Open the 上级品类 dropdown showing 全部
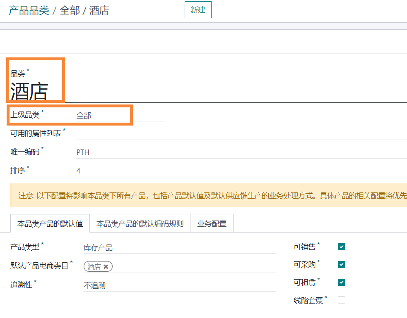The height and width of the screenshot is (318, 407). coord(119,116)
